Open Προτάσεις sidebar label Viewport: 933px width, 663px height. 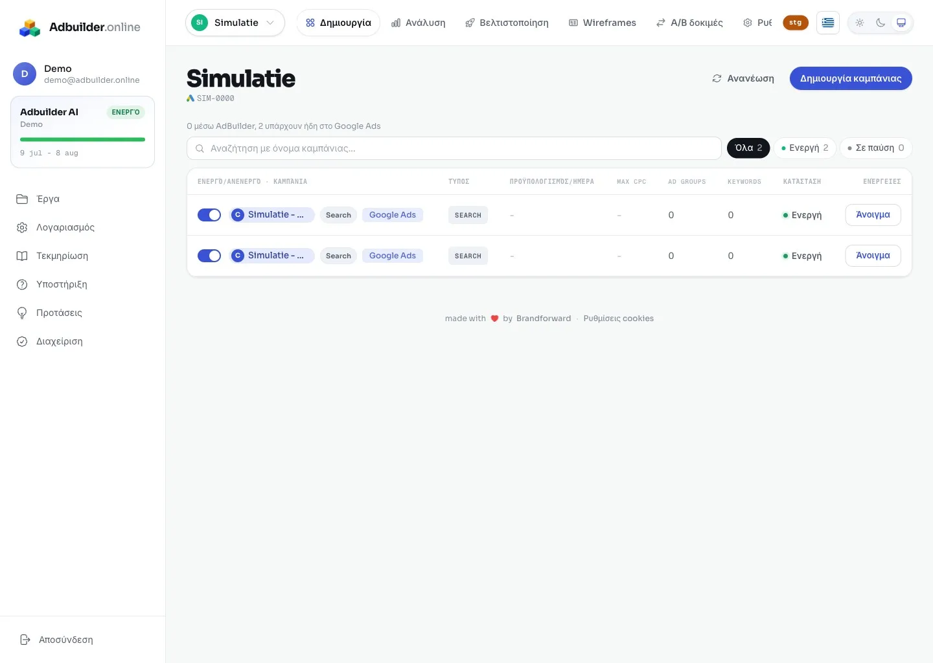[x=59, y=313]
